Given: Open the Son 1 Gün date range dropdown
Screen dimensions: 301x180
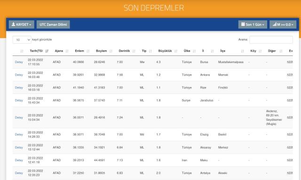Looking at the screenshot, I should pos(253,24).
